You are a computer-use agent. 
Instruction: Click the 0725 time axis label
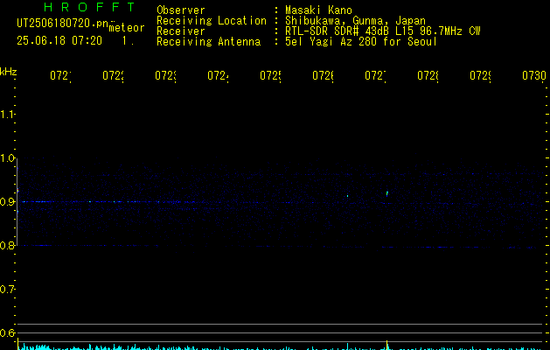(270, 76)
